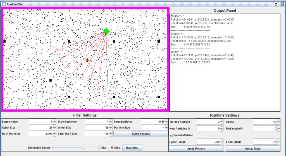The image size is (286, 156).
Task: Toggle the Bounded Vision checkbox
Action: point(171,135)
